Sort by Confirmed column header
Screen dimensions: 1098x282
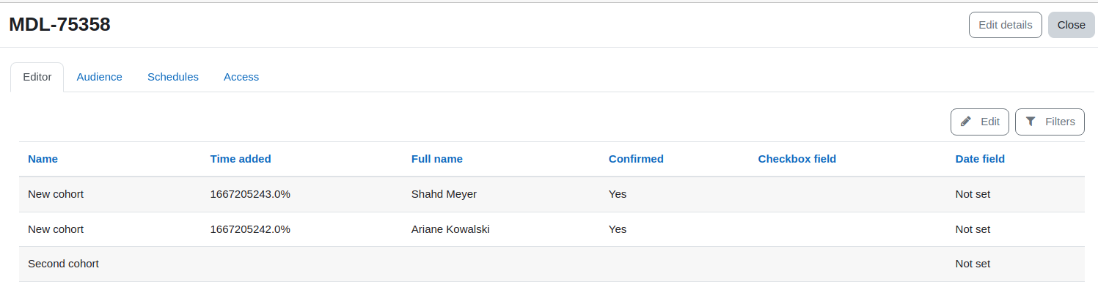636,159
